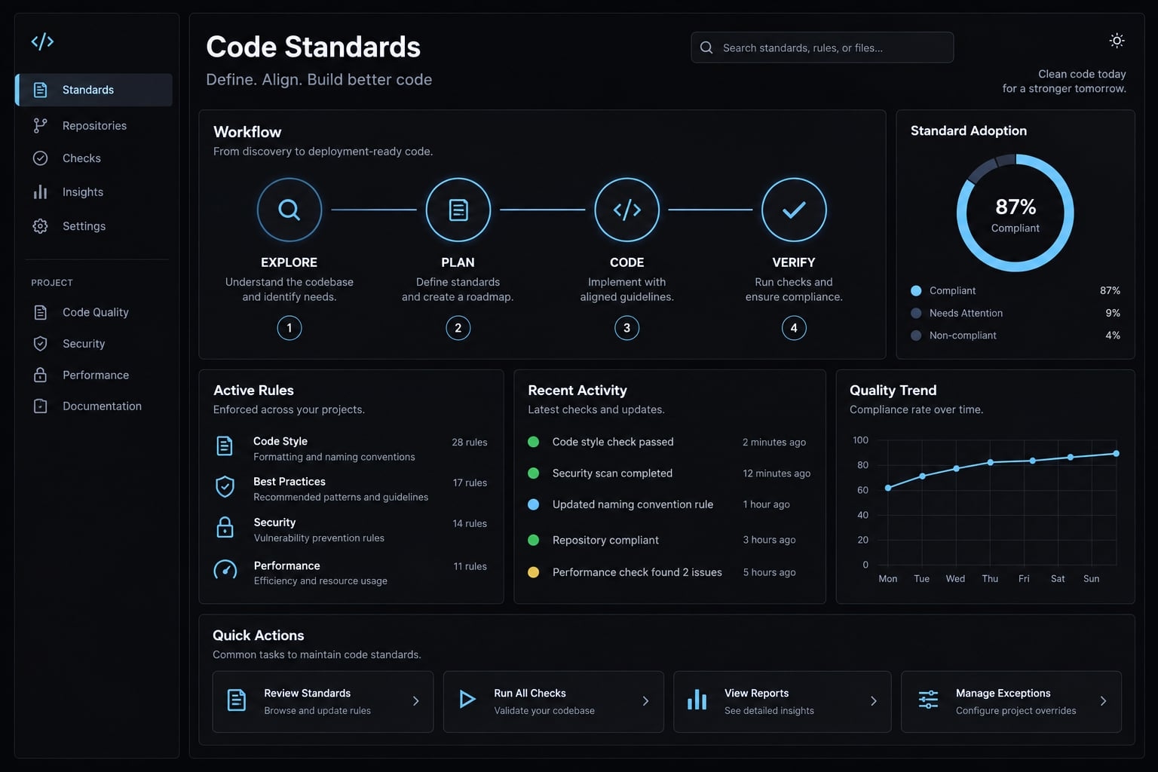
Task: Click the Insights bar chart icon
Action: (x=41, y=192)
